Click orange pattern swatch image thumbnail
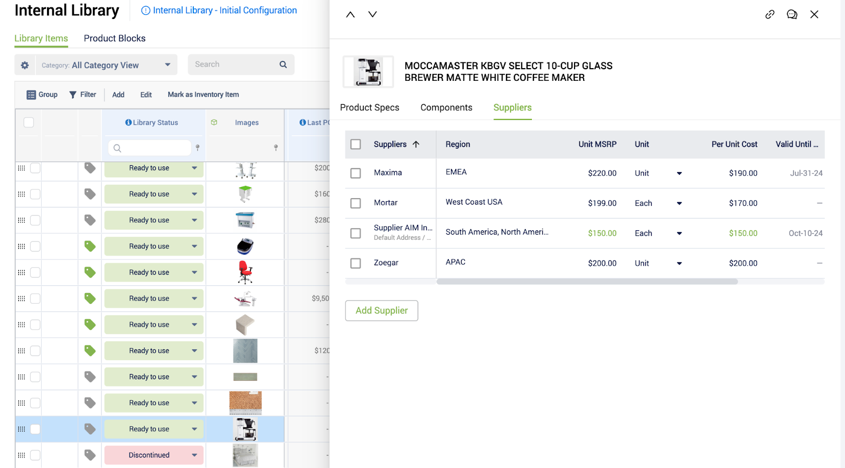This screenshot has width=845, height=468. click(x=246, y=403)
